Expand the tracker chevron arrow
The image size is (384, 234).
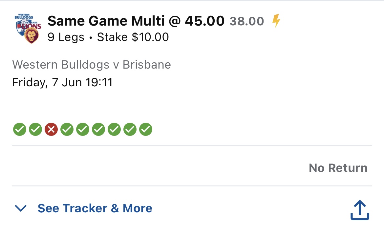[x=21, y=208]
